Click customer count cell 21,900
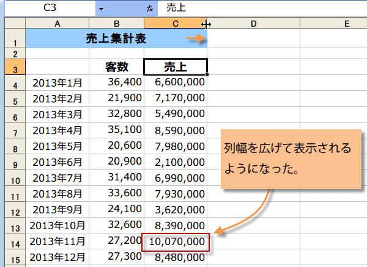This screenshot has width=367, height=267. pos(117,99)
